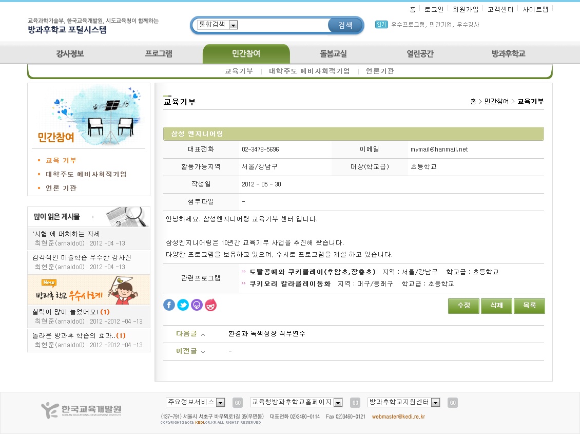Click GO button next to 교육청방과후학교홈페이지
The height and width of the screenshot is (434, 580).
coord(355,403)
